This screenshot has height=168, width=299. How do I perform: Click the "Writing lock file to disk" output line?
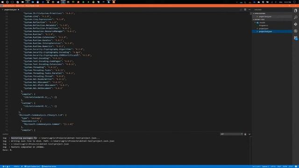tap(58, 141)
